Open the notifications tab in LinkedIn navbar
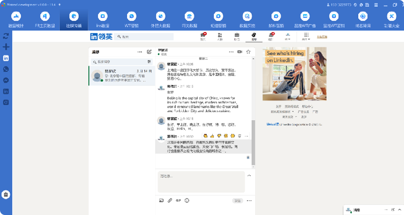The height and width of the screenshot is (215, 404). coord(270,36)
